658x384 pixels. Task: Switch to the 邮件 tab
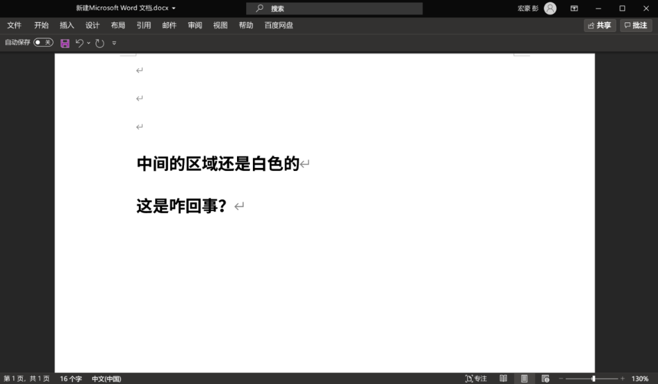[169, 25]
